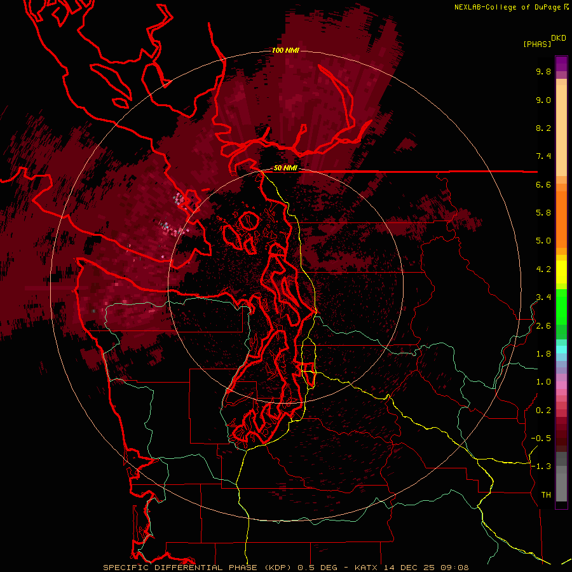Image resolution: width=572 pixels, height=572 pixels.
Task: Click the 100 NMI range ring label
Action: point(285,50)
